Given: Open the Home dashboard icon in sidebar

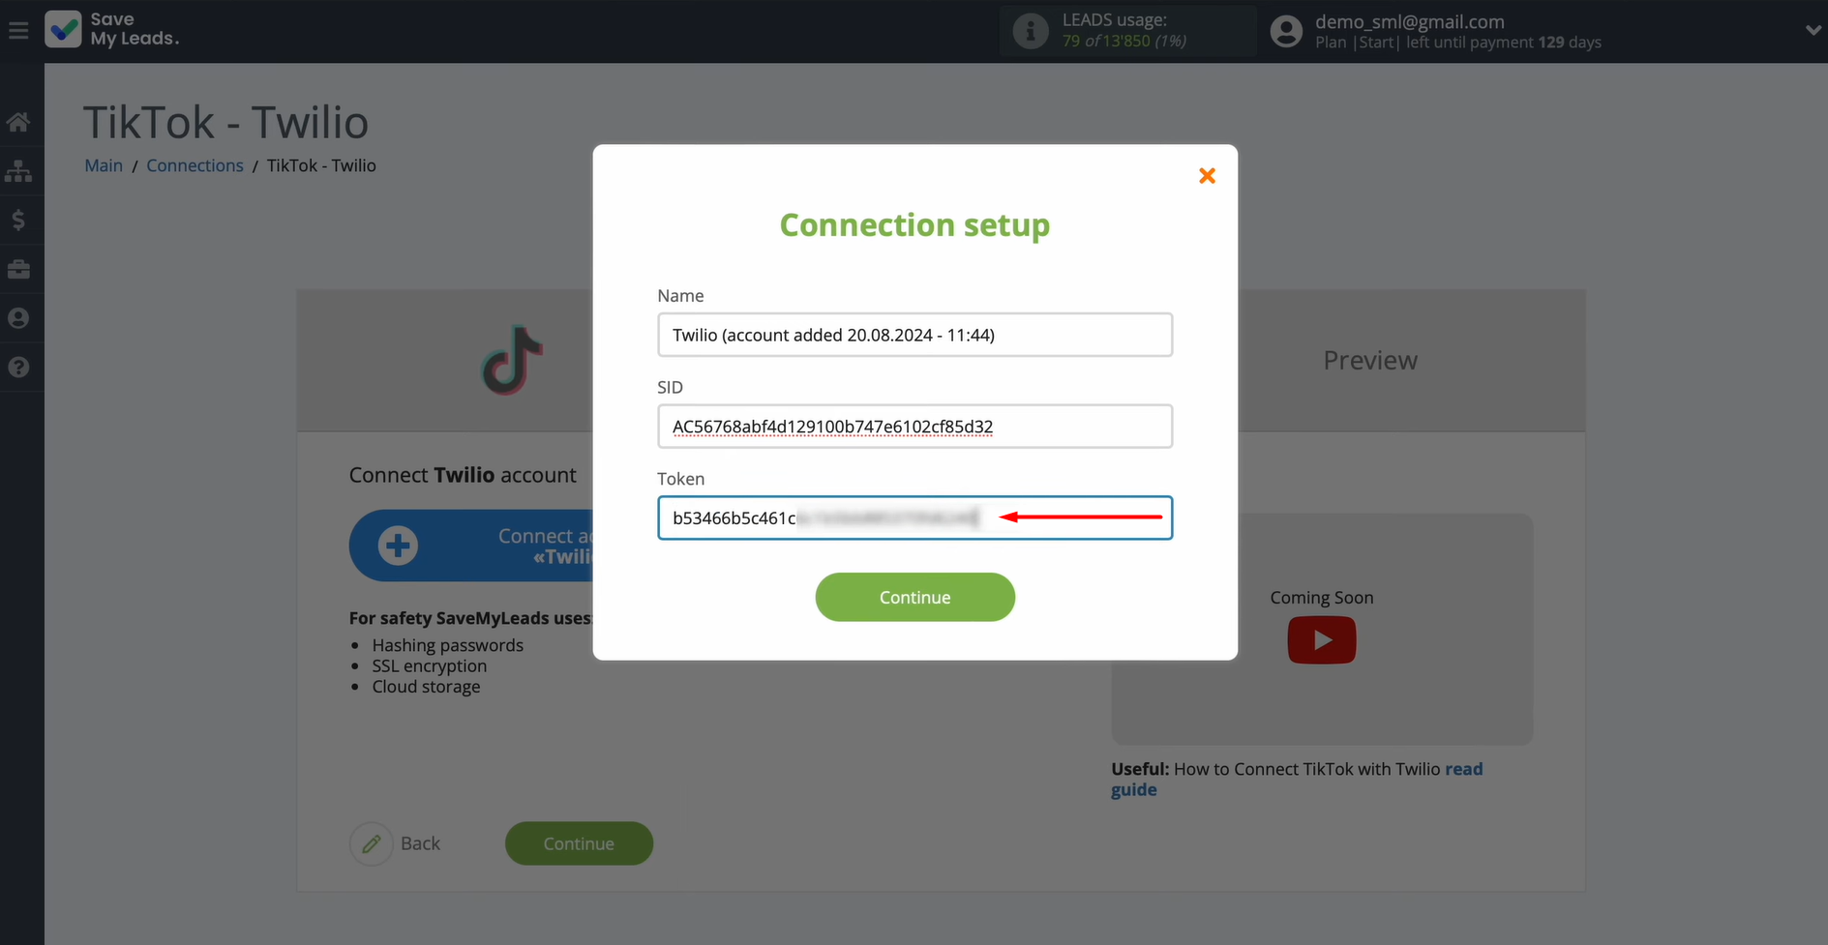Looking at the screenshot, I should (19, 121).
